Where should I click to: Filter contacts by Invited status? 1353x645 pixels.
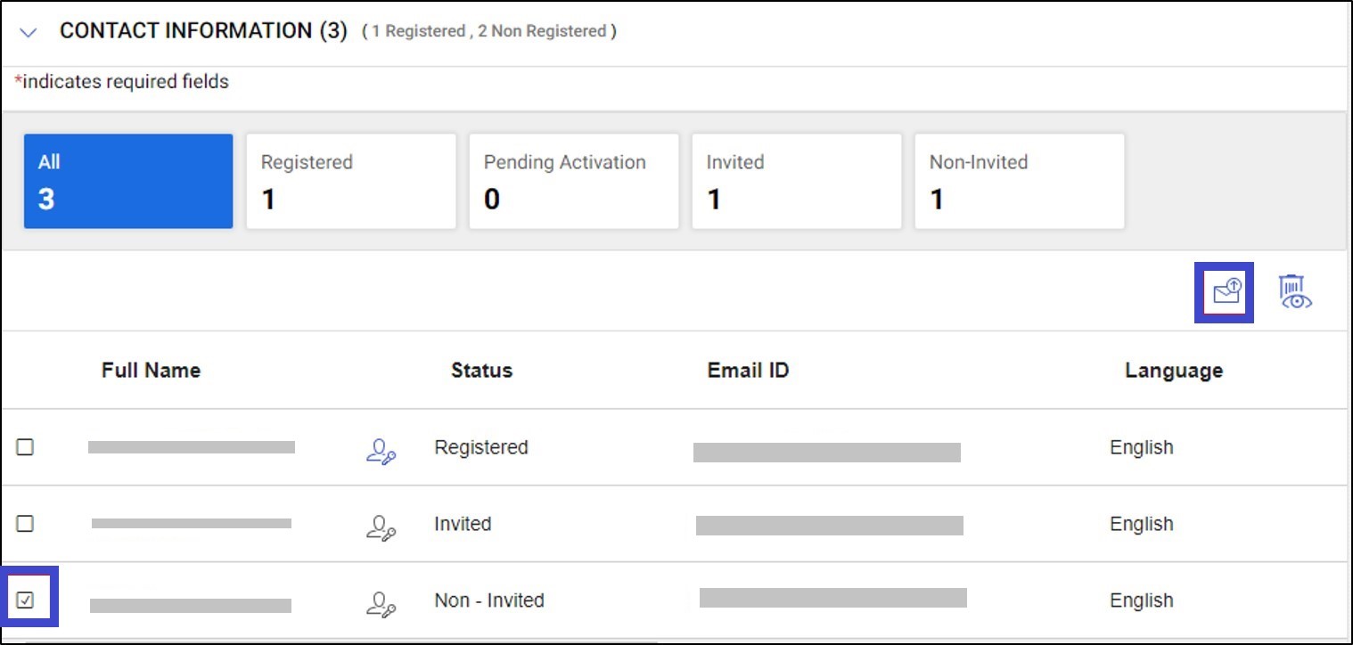tap(797, 180)
